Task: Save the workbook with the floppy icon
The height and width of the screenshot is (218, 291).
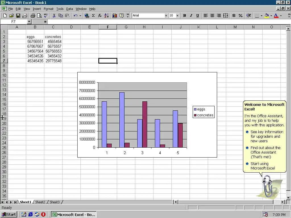Action: click(18, 16)
